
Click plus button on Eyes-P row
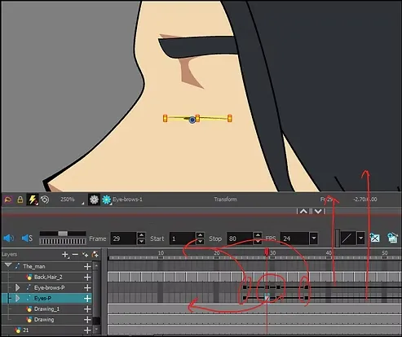pyautogui.click(x=87, y=299)
